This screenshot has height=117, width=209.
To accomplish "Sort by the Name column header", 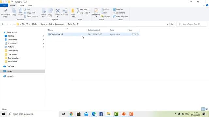I will (x=67, y=30).
